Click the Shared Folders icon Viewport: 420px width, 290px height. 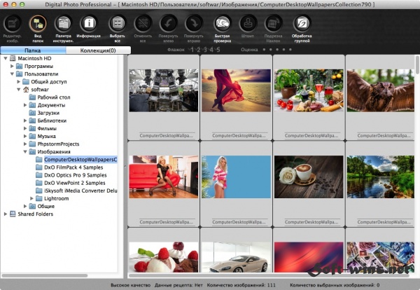(13, 214)
